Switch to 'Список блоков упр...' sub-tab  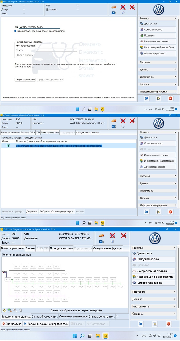[x=45, y=317]
